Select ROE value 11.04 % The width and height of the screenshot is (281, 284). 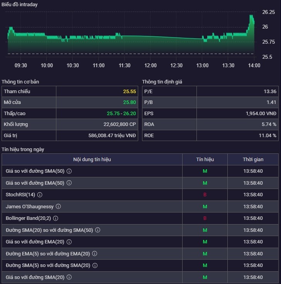(267, 136)
